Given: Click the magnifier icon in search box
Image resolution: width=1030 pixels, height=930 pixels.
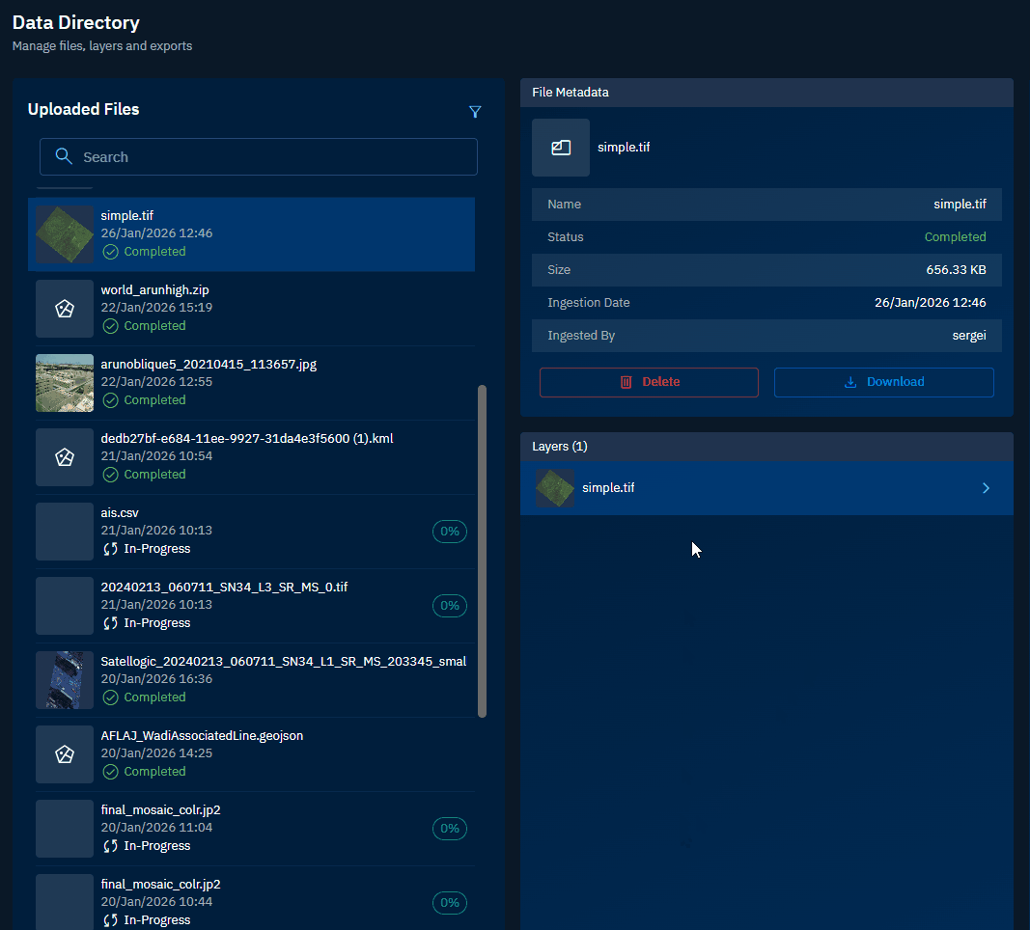Looking at the screenshot, I should (x=65, y=156).
